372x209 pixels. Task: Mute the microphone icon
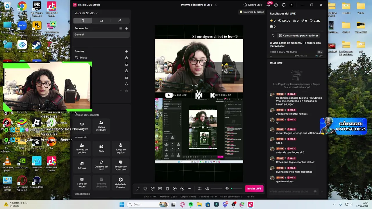[227, 189]
